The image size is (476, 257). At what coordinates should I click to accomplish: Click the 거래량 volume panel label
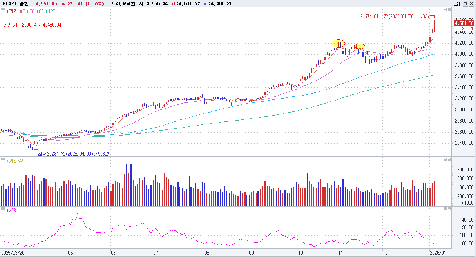pyautogui.click(x=15, y=160)
